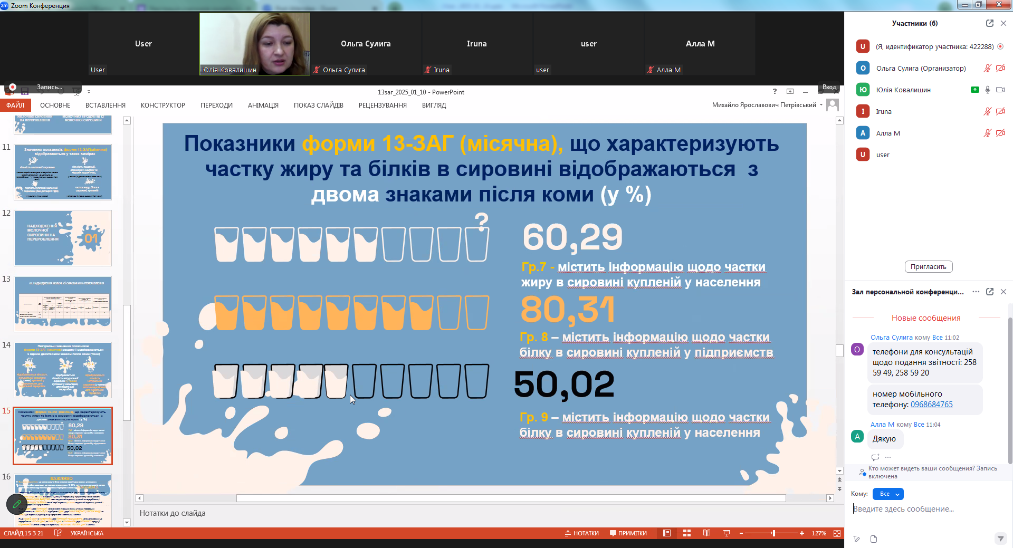
Task: Open phone number link 0968684765
Action: coord(931,405)
